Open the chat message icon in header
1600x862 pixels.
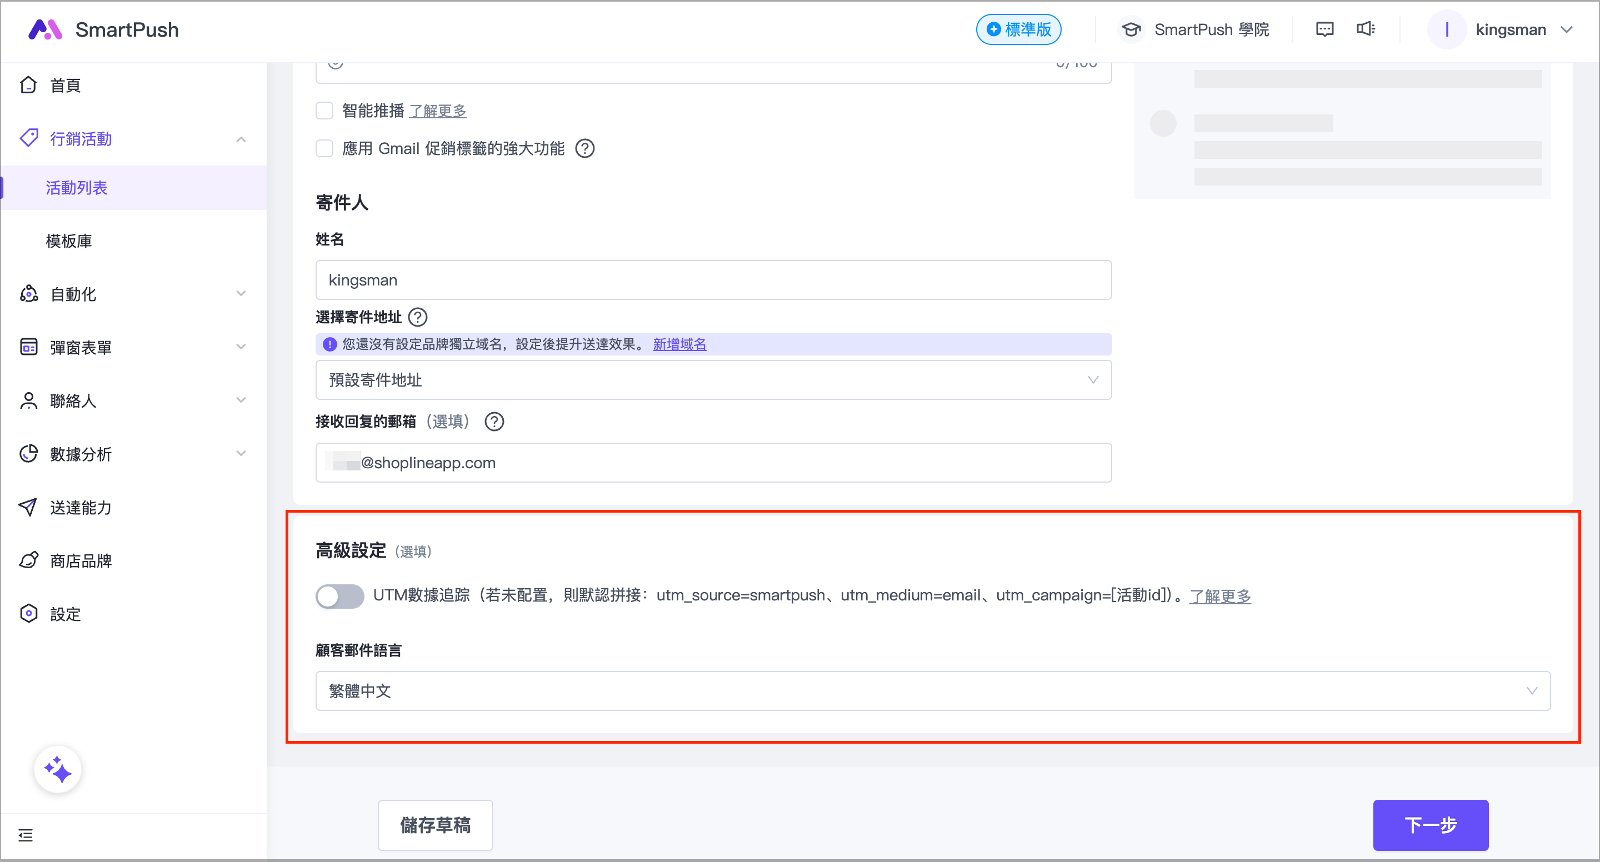tap(1324, 29)
